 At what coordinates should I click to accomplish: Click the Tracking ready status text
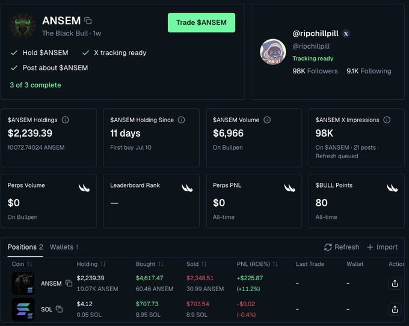[313, 58]
